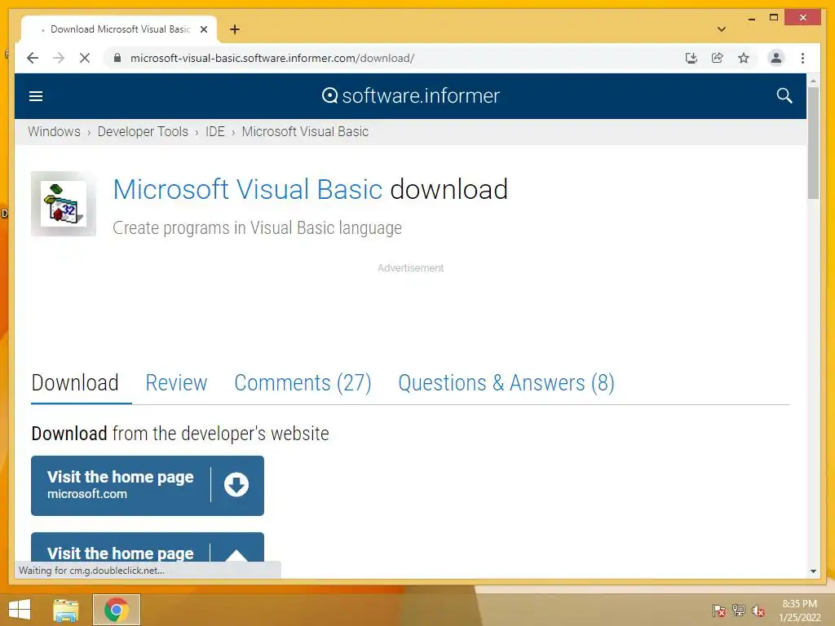Click the Microsoft Visual Basic breadcrumb
835x626 pixels.
[x=305, y=131]
